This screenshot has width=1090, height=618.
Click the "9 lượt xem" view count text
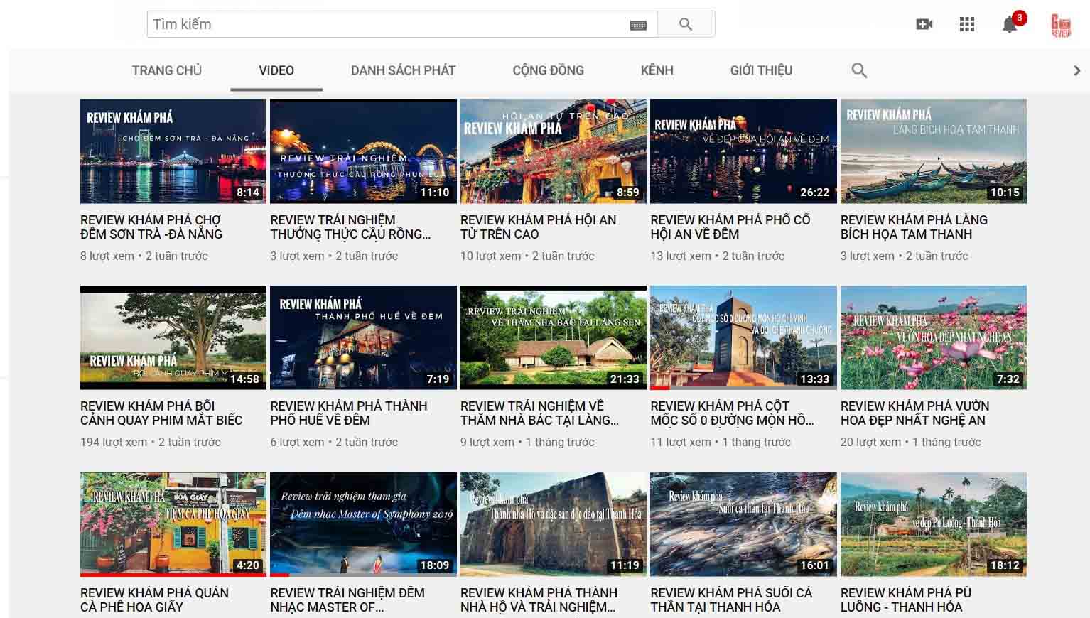487,442
